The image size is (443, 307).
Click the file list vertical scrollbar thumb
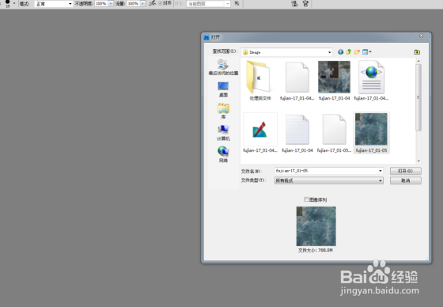(418, 97)
